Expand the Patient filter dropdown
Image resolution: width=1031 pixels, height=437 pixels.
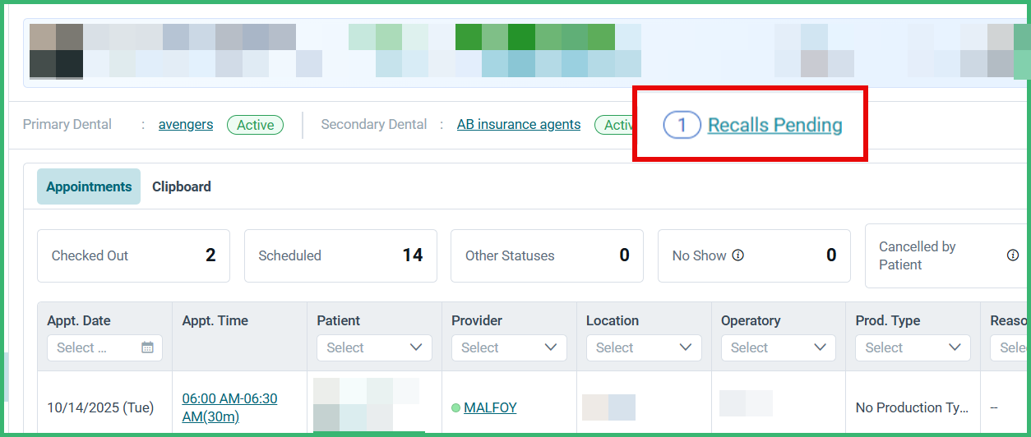[x=374, y=347]
